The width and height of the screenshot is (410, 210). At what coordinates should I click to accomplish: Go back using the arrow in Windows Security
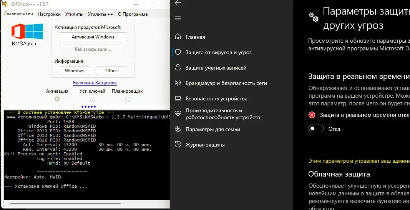click(x=178, y=3)
